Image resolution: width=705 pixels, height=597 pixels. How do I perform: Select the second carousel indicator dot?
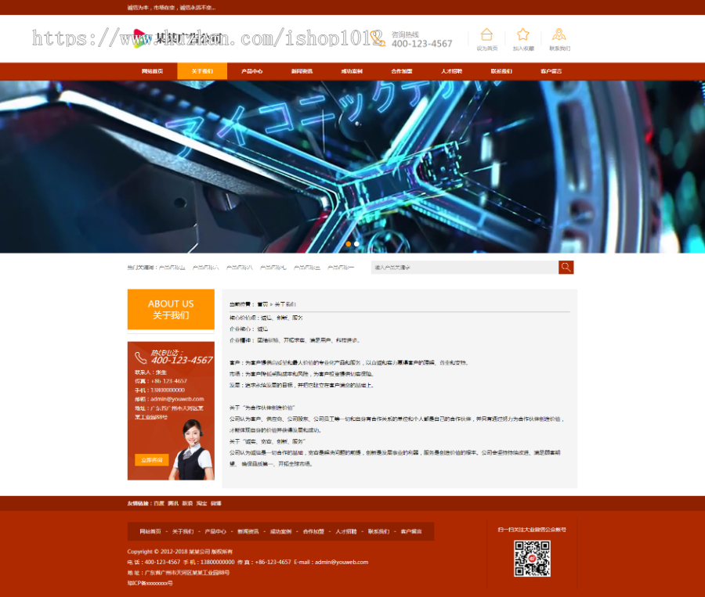tap(356, 244)
